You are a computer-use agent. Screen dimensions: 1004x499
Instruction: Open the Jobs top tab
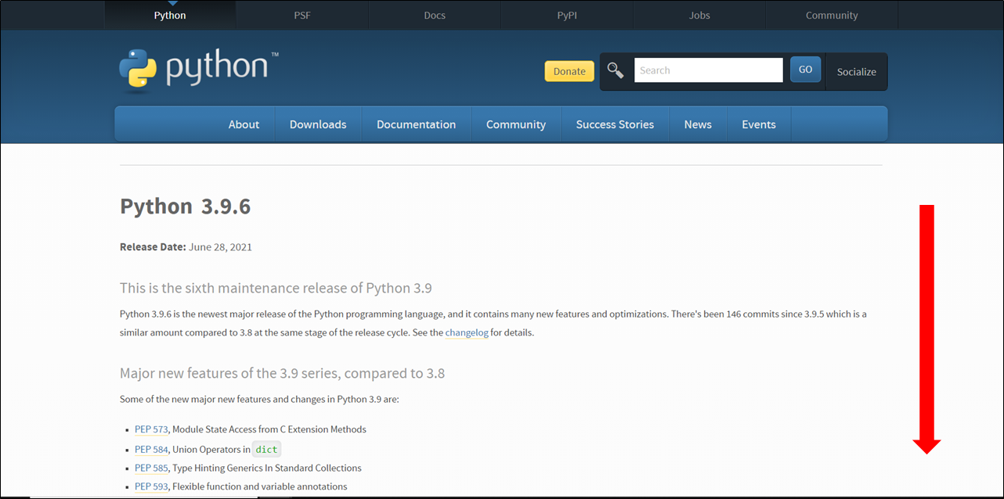coord(699,16)
